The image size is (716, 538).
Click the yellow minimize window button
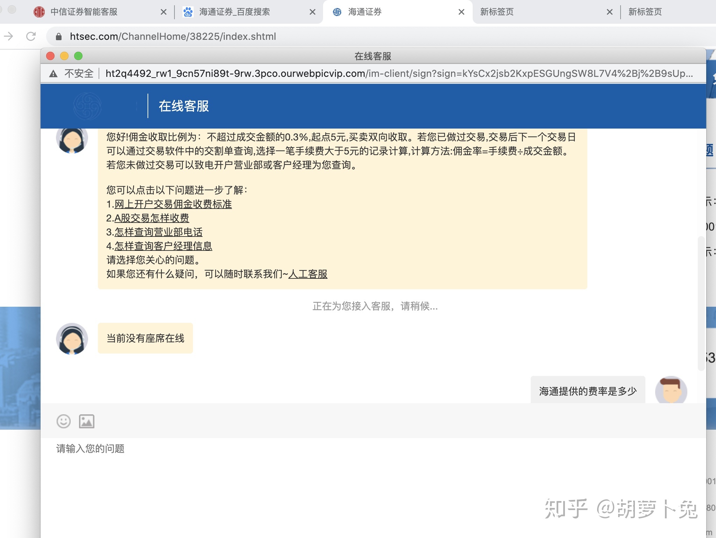[x=64, y=56]
